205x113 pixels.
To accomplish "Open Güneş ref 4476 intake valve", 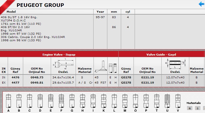I will [x=15, y=78].
